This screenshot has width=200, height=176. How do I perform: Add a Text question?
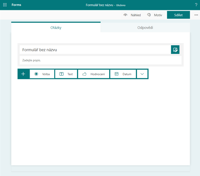pyautogui.click(x=66, y=74)
